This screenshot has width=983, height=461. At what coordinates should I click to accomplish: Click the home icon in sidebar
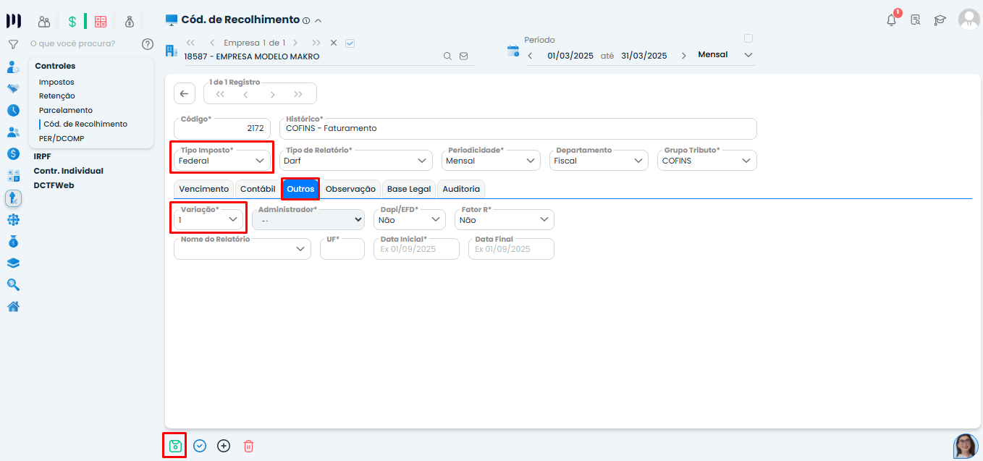pyautogui.click(x=13, y=306)
